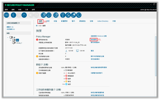This screenshot has height=100, width=160.
Task: Open the 說明 menu
Action: [x=33, y=10]
